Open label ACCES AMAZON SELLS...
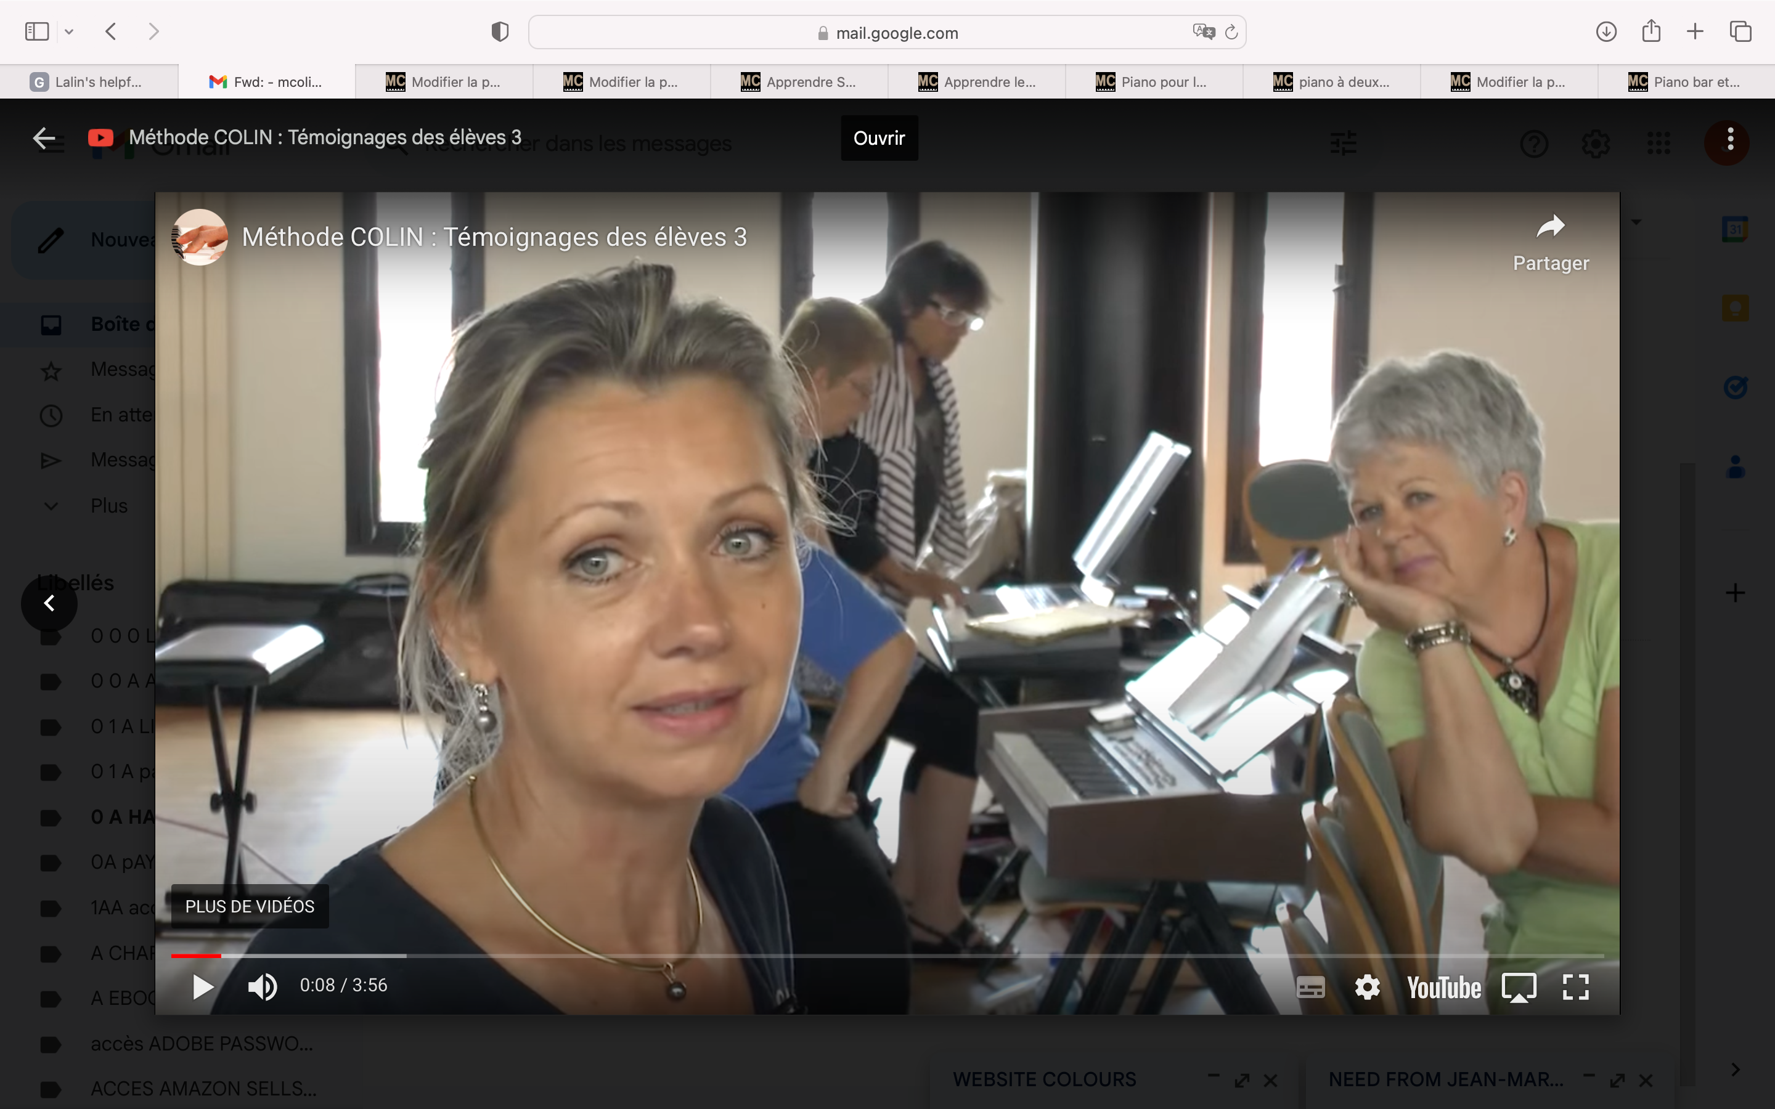The height and width of the screenshot is (1109, 1775). point(204,1089)
